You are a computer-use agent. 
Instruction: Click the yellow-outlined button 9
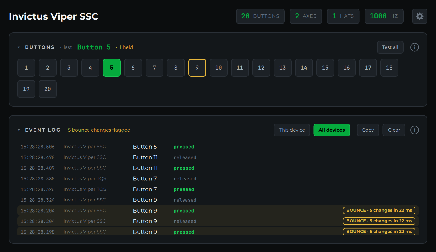pyautogui.click(x=197, y=68)
